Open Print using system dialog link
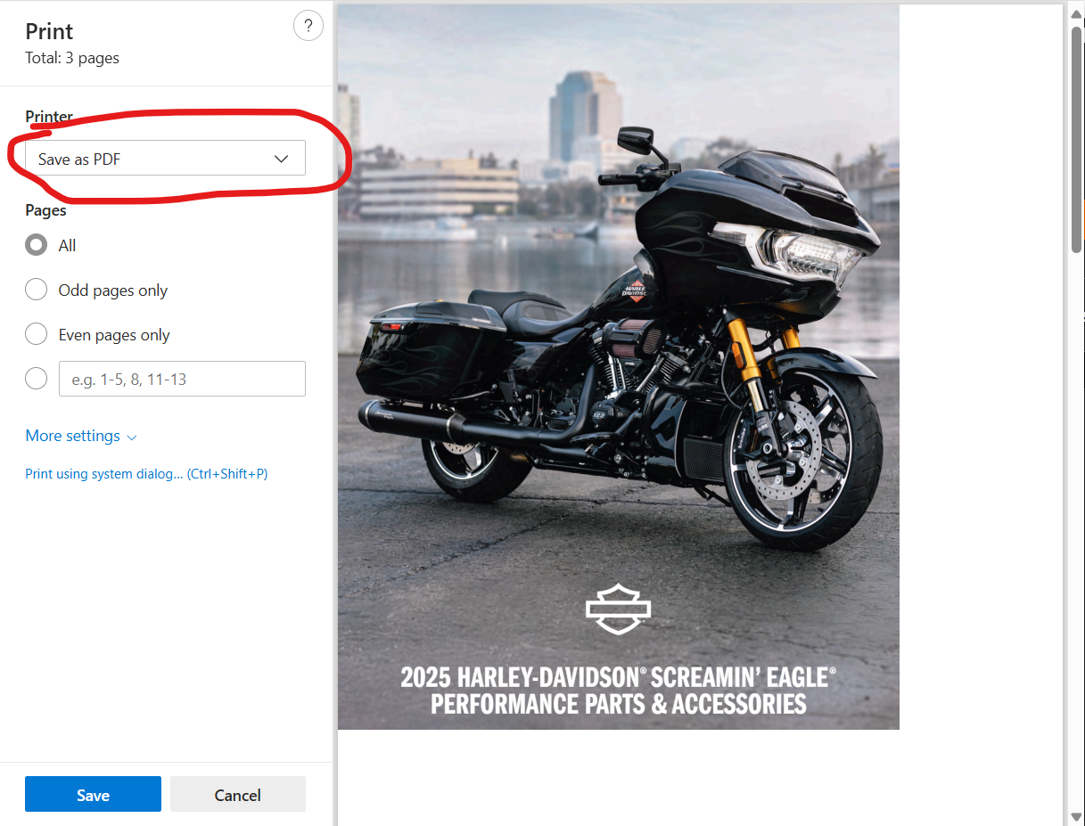The height and width of the screenshot is (826, 1085). pos(146,474)
